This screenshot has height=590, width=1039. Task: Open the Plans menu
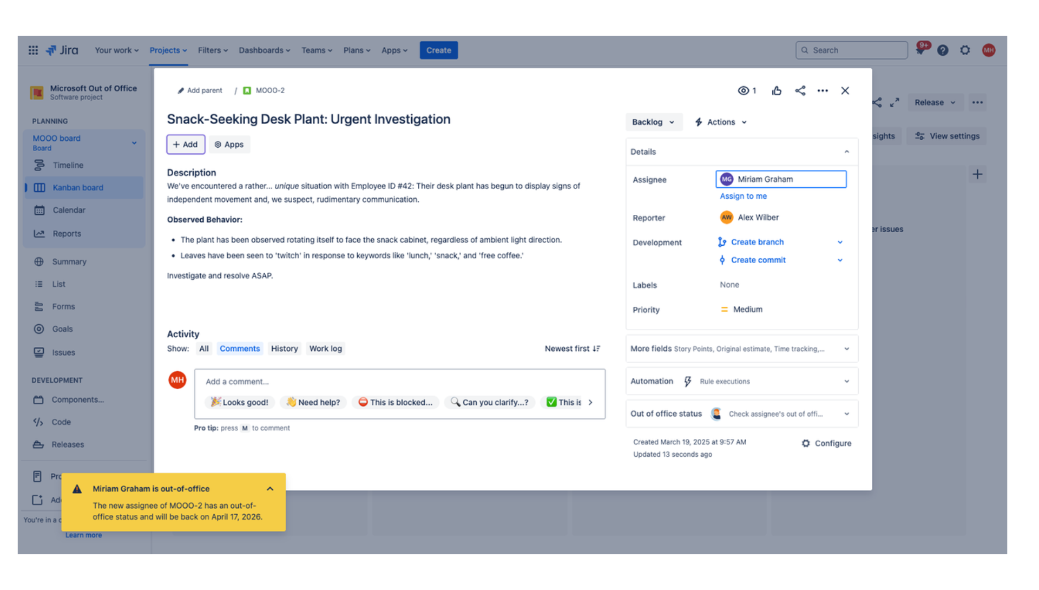click(x=357, y=50)
